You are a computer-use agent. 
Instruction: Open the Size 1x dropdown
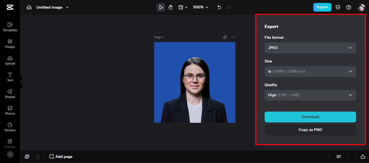coord(310,71)
